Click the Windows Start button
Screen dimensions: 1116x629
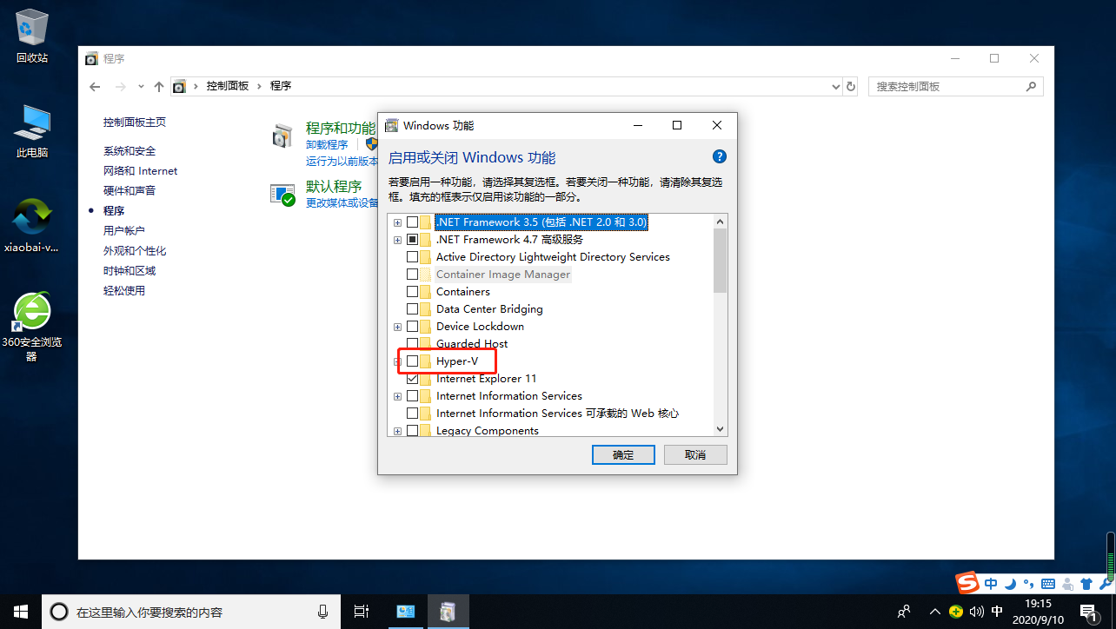pos(20,612)
